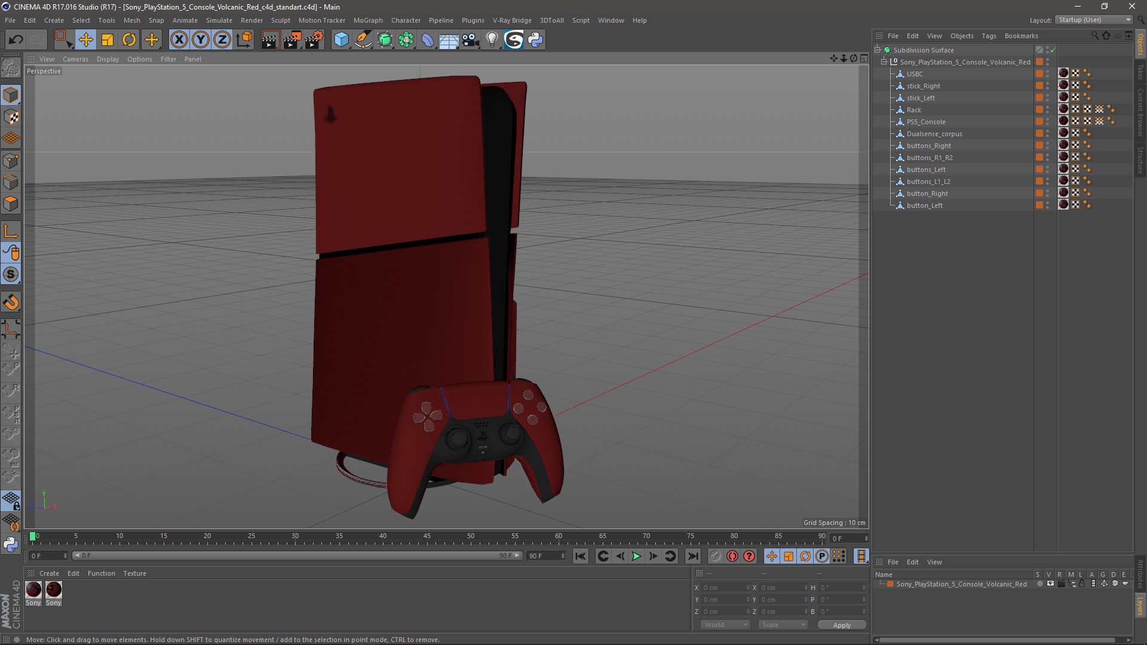
Task: Select the Scale tool icon
Action: pos(108,40)
